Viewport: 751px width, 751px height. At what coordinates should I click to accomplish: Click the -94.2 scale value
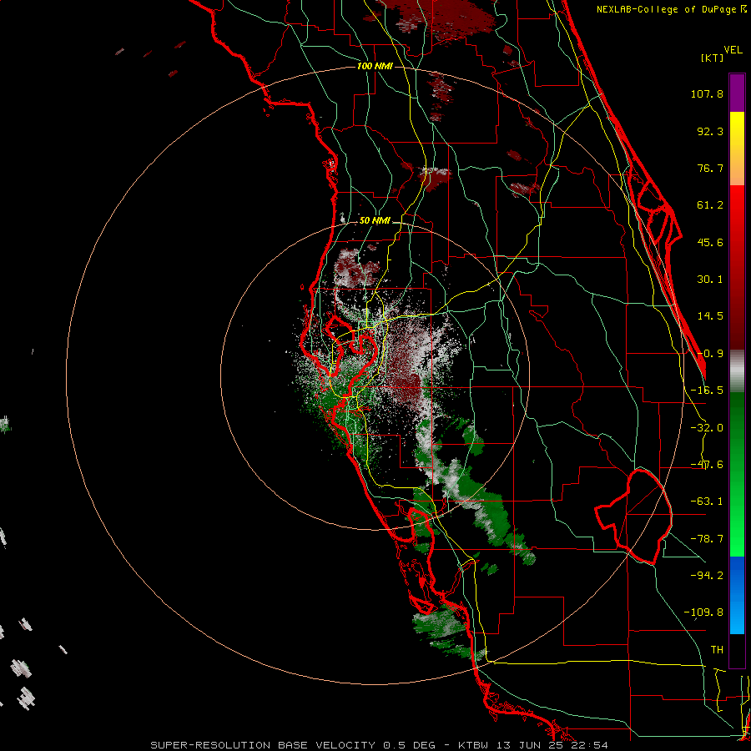coord(707,576)
